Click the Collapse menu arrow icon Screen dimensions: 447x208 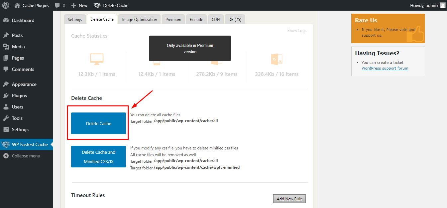pyautogui.click(x=6, y=156)
